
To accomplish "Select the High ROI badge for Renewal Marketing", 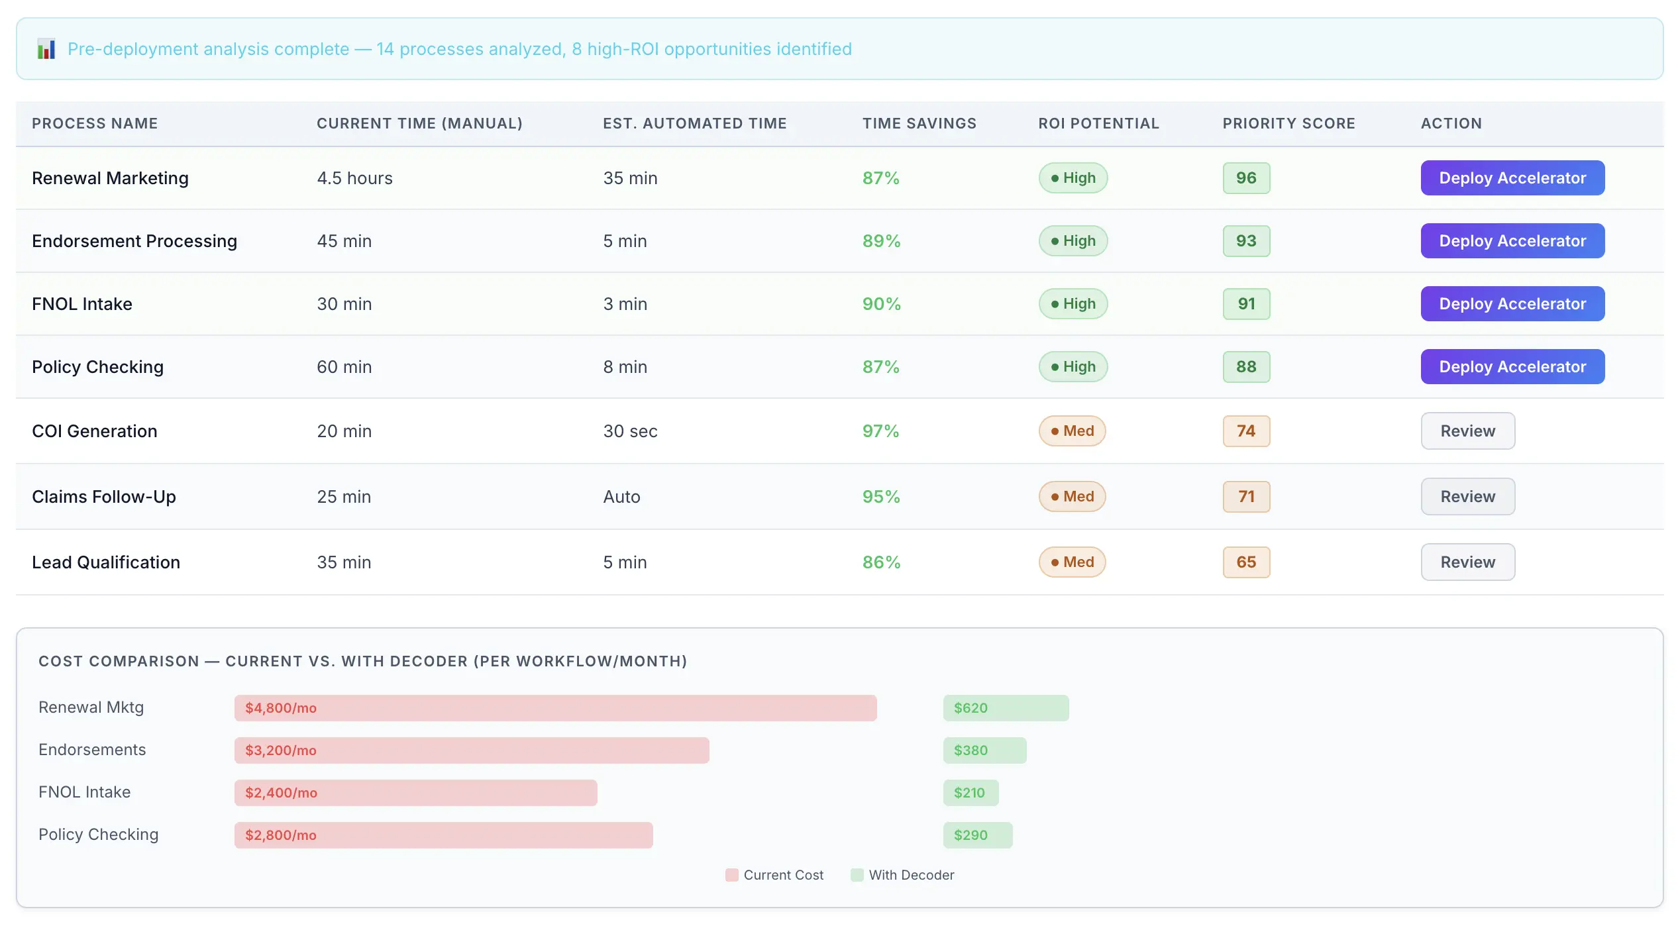I will (1073, 178).
